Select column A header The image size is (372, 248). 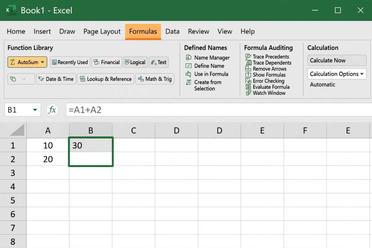tap(48, 130)
